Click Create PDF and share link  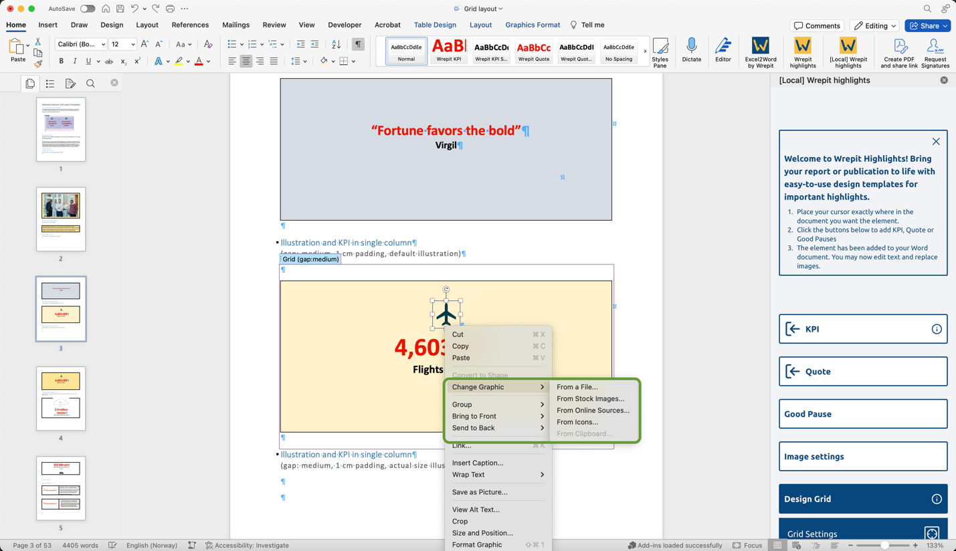coord(898,52)
